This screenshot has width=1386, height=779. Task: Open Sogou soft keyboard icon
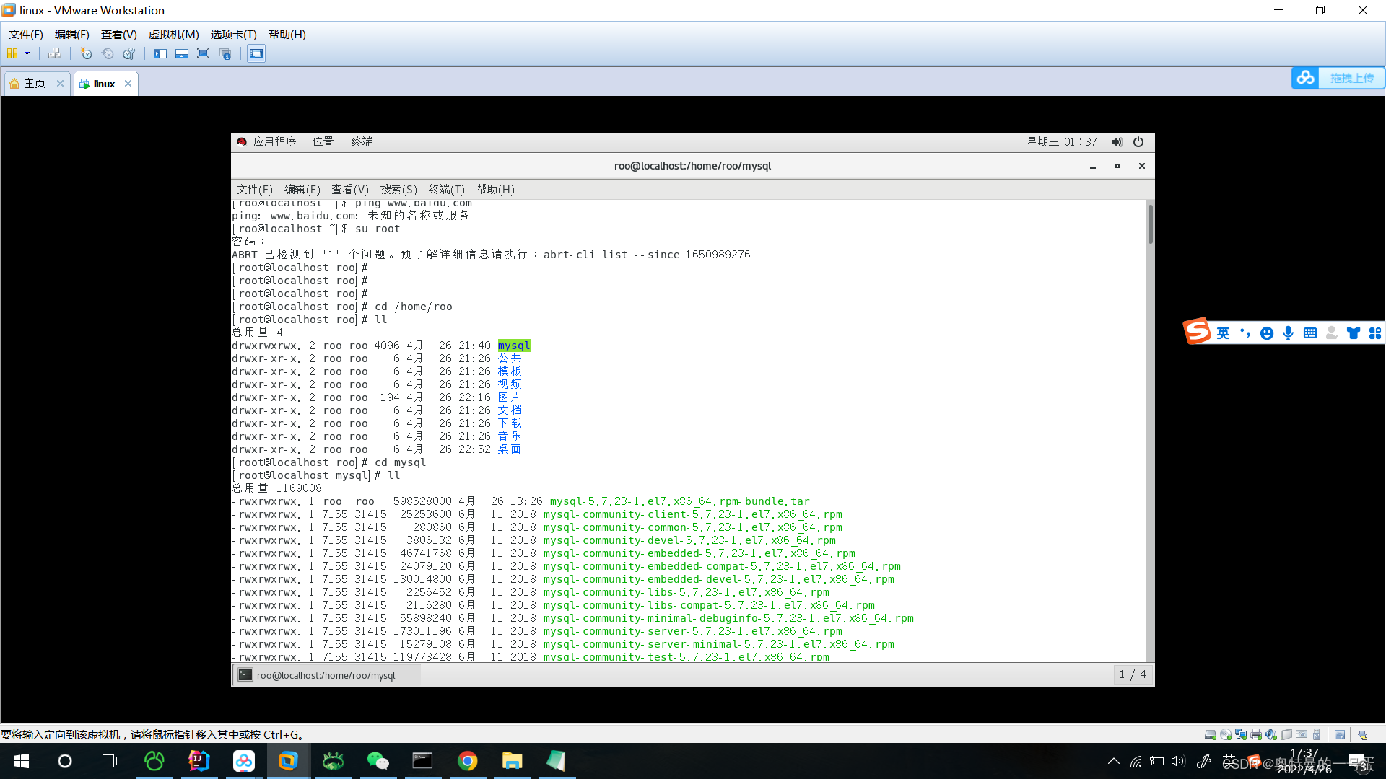[x=1309, y=333]
